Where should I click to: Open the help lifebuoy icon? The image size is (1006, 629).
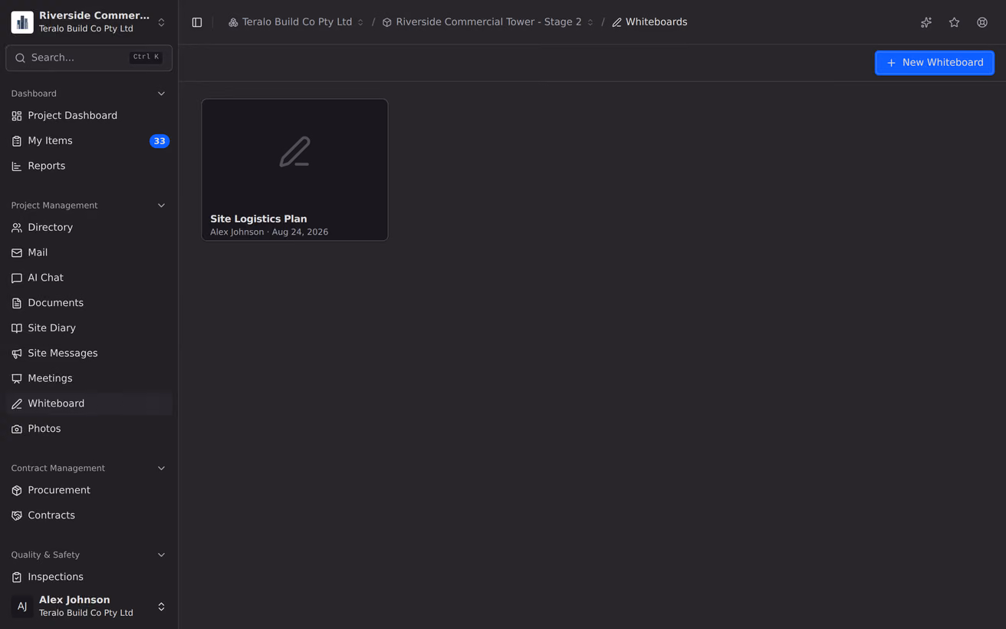(x=982, y=22)
